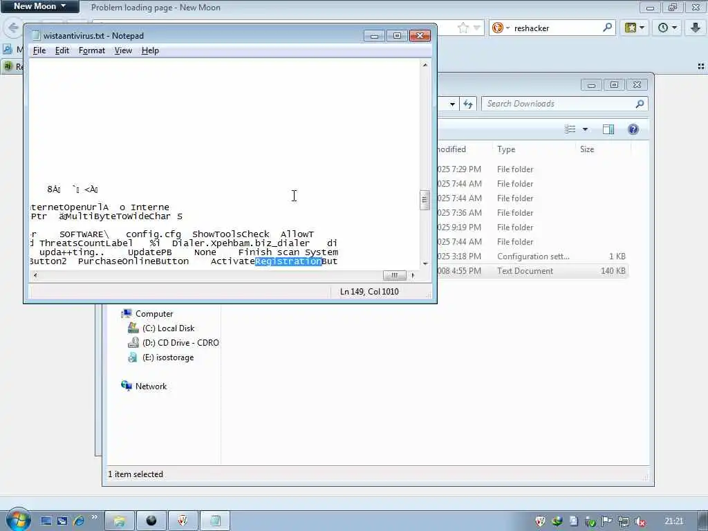The image size is (708, 531).
Task: Select the File folder modified 9:19 PM
Action: coord(532,227)
